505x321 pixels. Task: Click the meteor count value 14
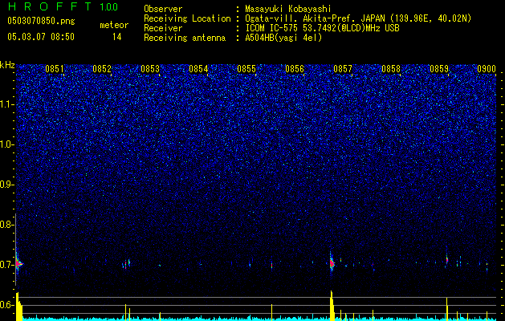116,37
